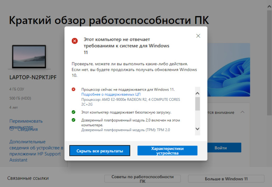Close the Windows 11 requirements dialog

(x=198, y=36)
